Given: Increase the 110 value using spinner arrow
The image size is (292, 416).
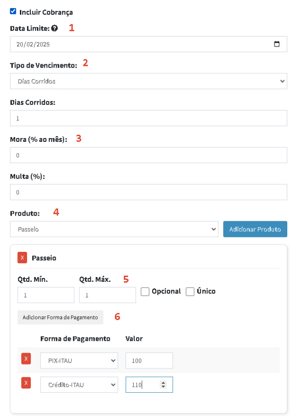Looking at the screenshot, I should pyautogui.click(x=163, y=383).
